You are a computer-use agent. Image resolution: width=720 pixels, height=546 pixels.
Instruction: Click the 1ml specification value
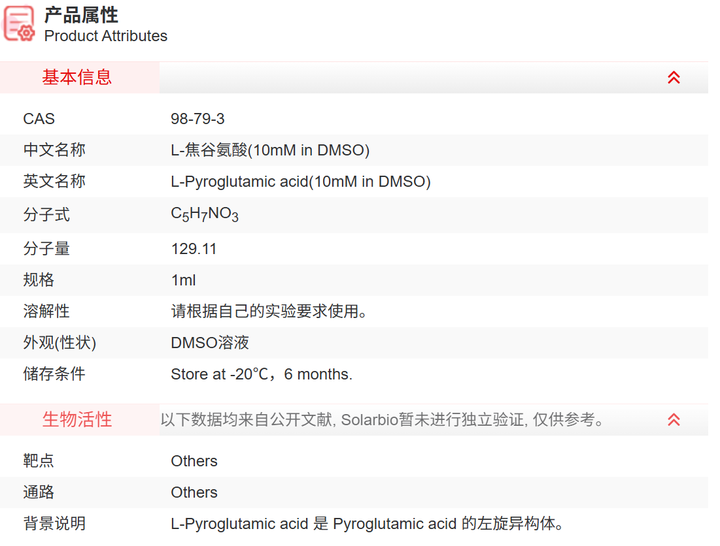(x=183, y=280)
